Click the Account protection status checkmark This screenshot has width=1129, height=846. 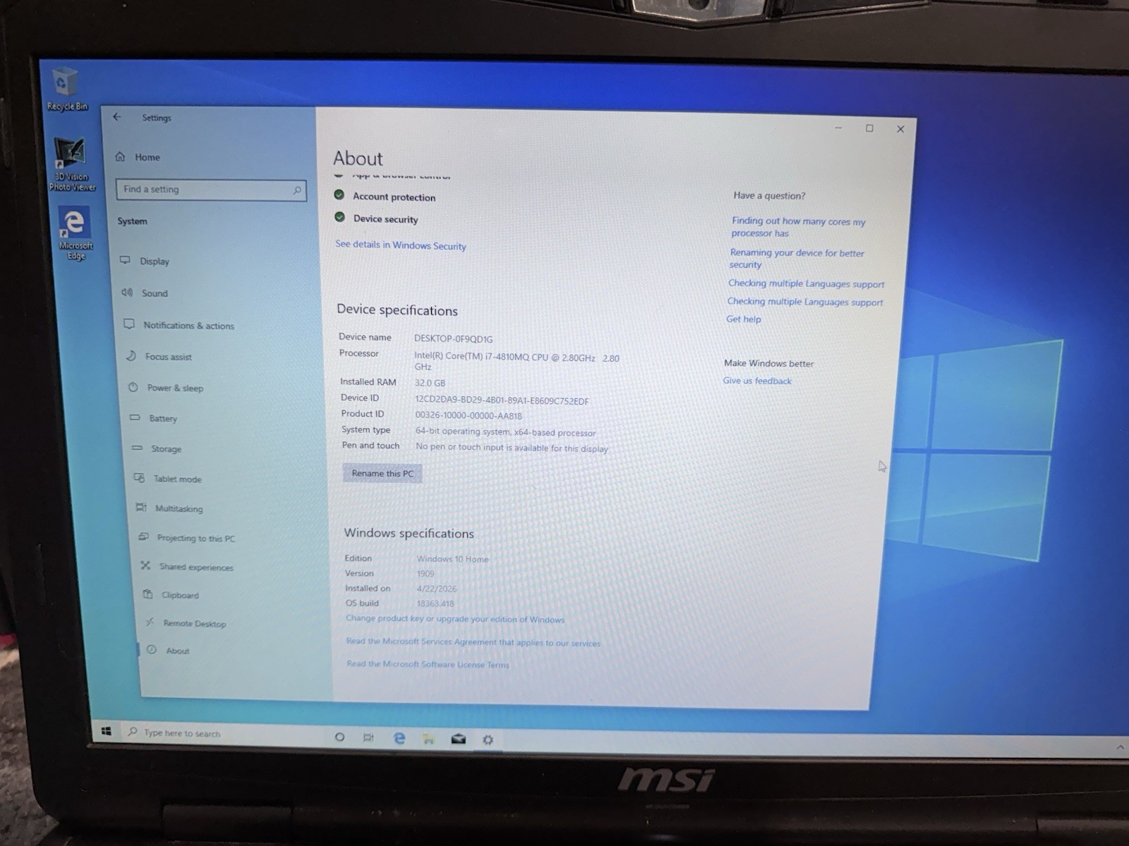pos(339,195)
